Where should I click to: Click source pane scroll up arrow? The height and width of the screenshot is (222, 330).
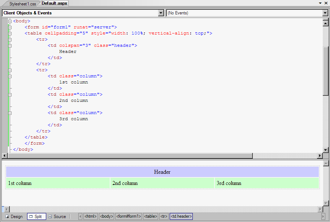coord(325,23)
